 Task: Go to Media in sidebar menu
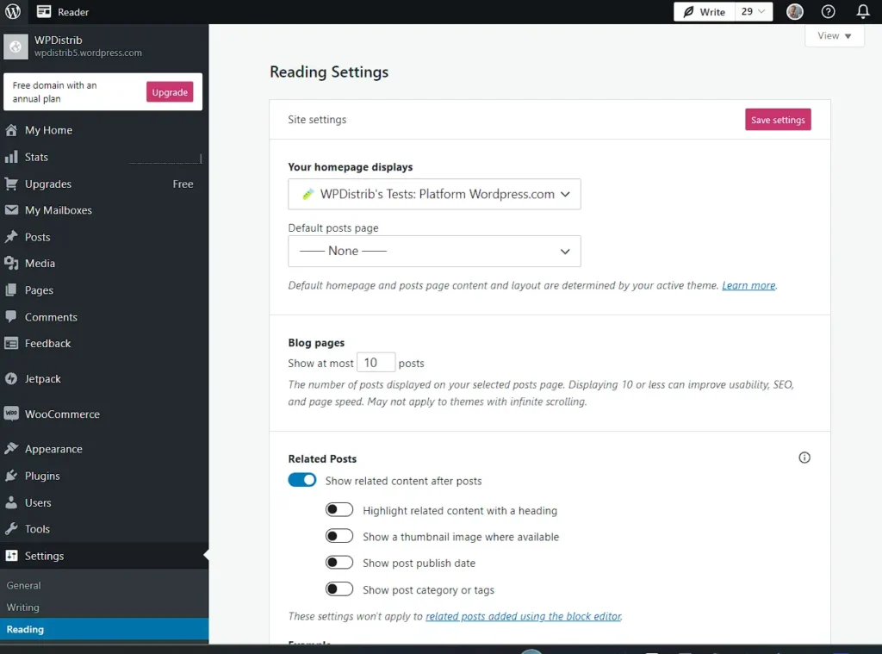click(104, 263)
